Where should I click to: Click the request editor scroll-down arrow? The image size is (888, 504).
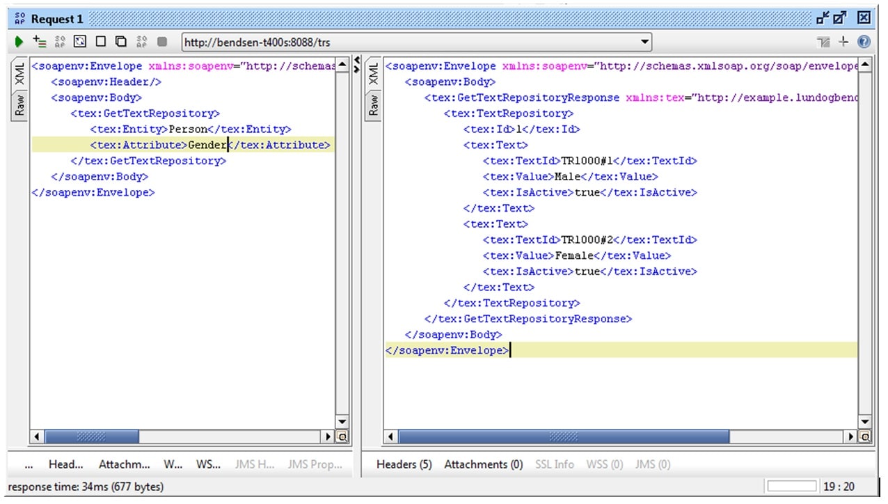coord(342,422)
